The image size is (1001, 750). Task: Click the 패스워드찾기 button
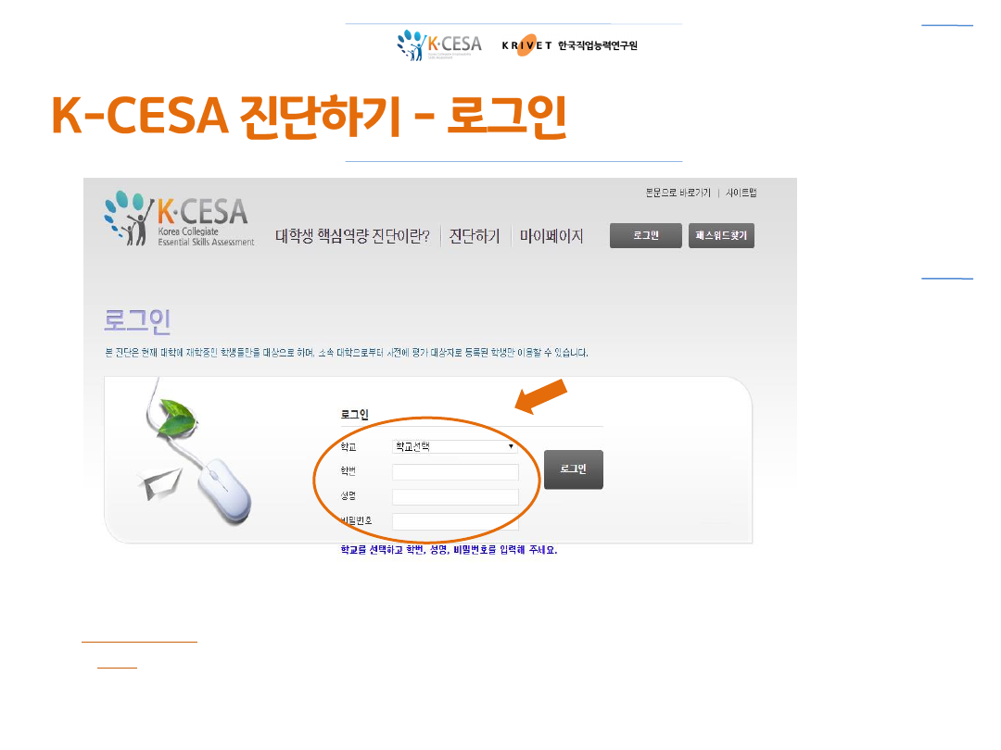pyautogui.click(x=721, y=235)
